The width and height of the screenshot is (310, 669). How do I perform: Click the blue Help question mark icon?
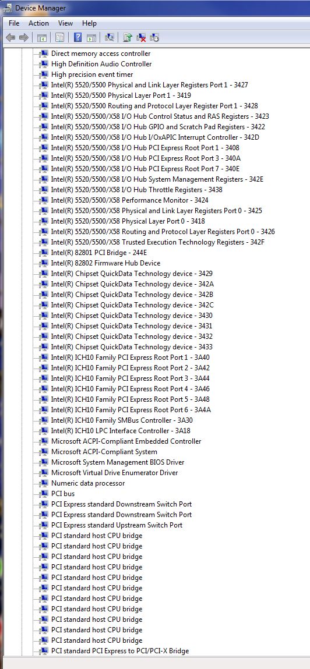(77, 37)
